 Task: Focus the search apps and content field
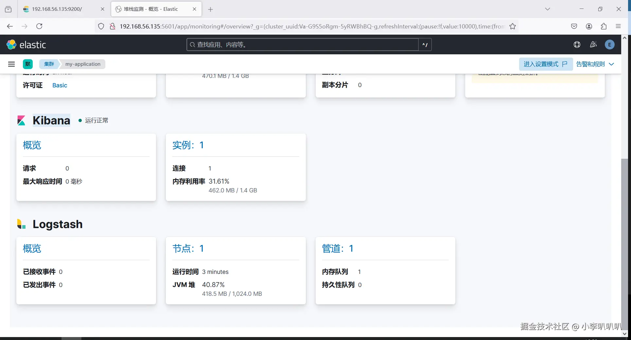(x=303, y=45)
